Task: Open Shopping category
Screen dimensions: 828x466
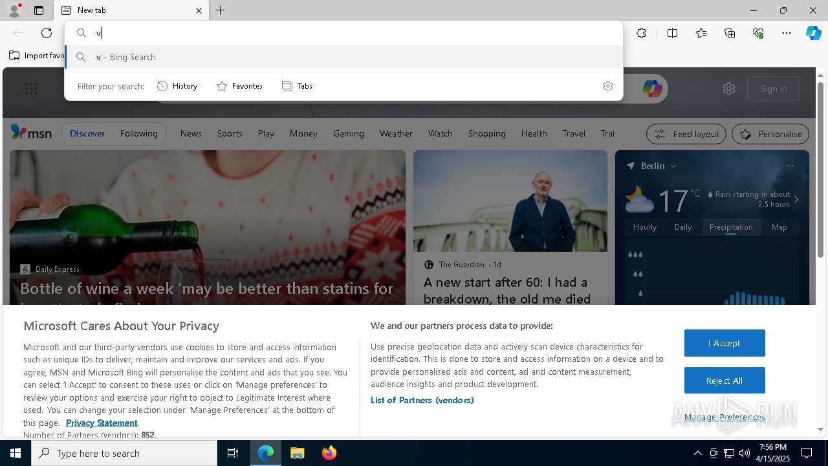Action: [487, 133]
